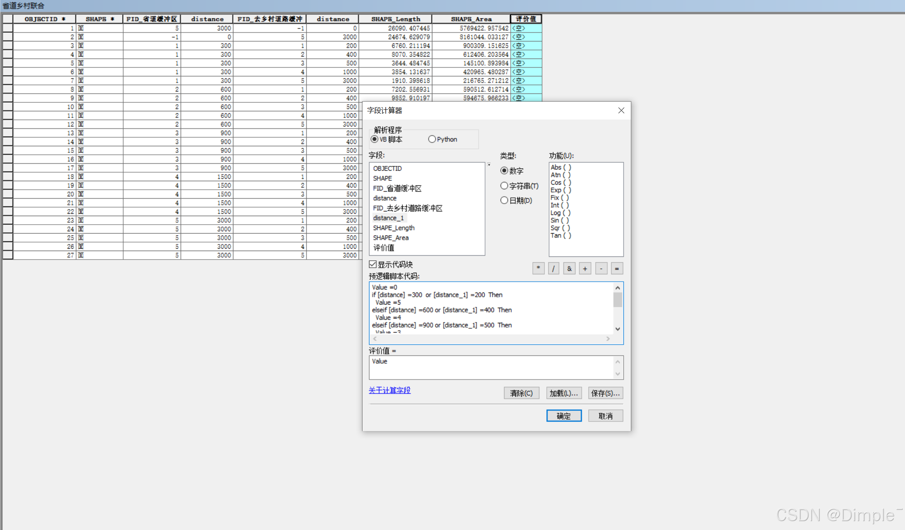Click SHAPE_Length cell 24674.629079

point(395,37)
